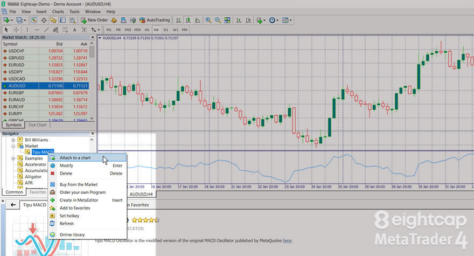Viewport: 474px width, 256px height.
Task: Select the equidistant channel tool
Action: [55, 30]
